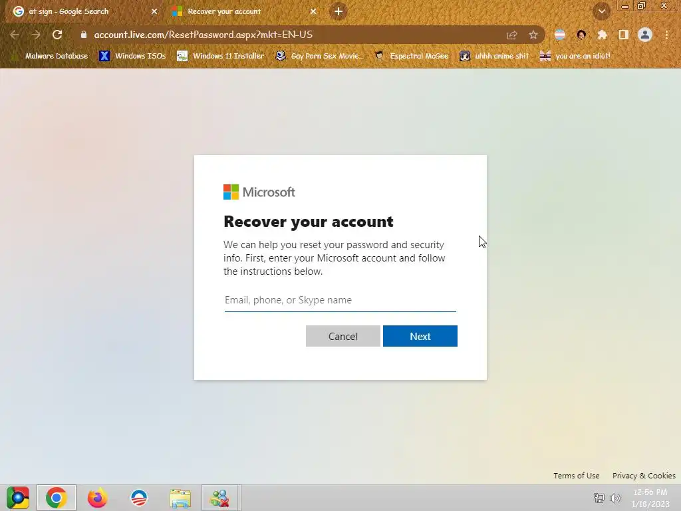Click the blue Next button
Viewport: 681px width, 511px height.
[420, 336]
